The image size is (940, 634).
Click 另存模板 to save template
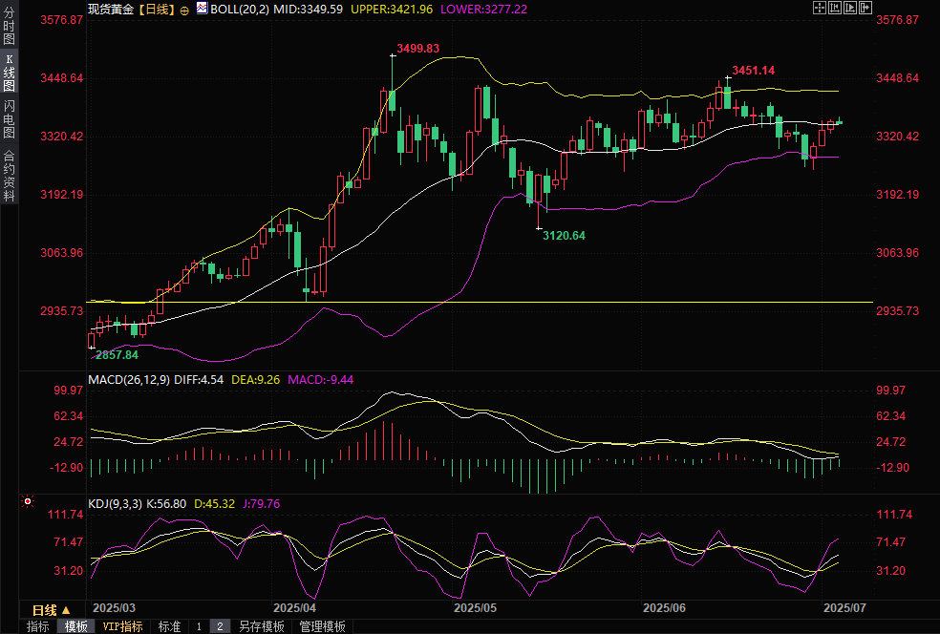[262, 626]
